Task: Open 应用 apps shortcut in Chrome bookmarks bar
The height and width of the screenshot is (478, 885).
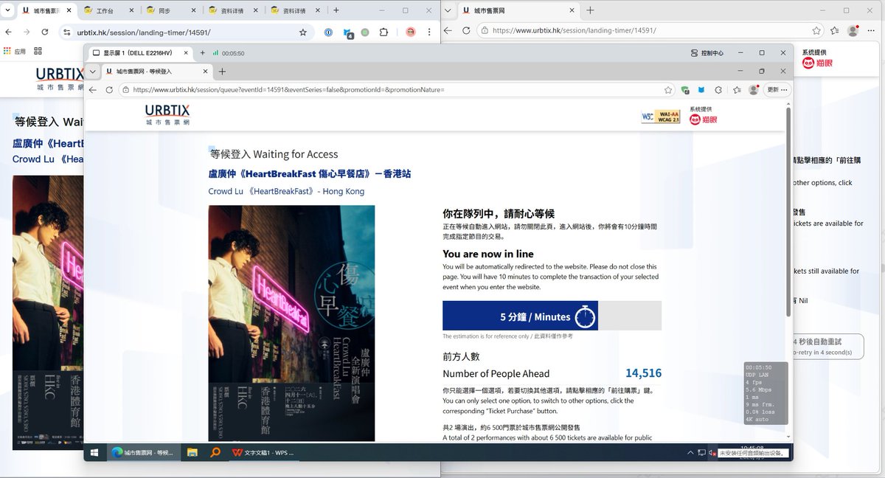Action: (15, 51)
